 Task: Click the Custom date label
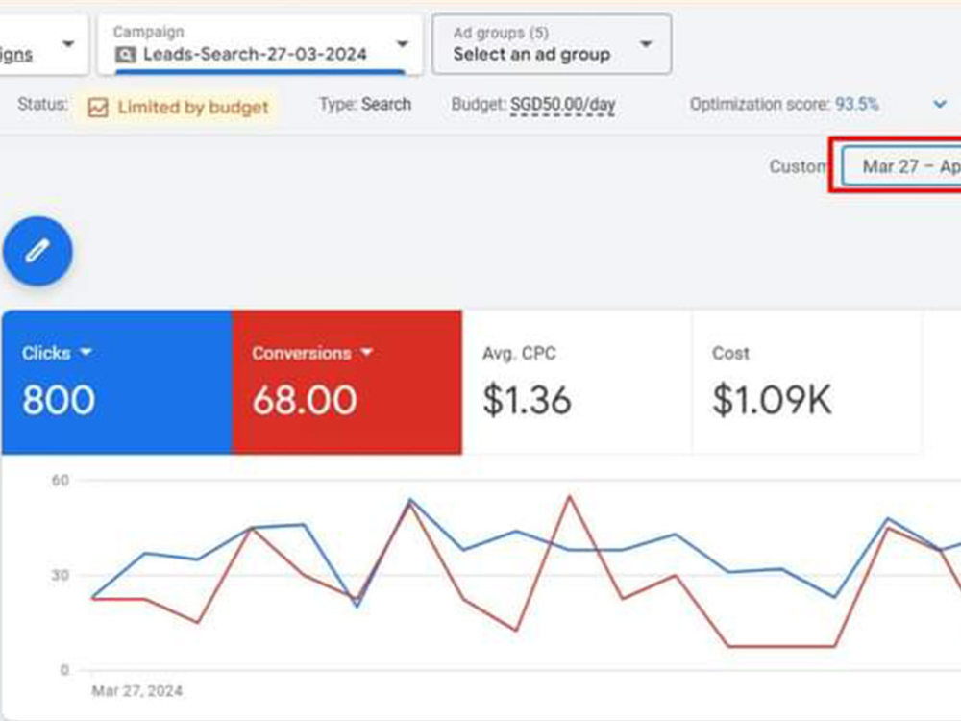point(799,166)
